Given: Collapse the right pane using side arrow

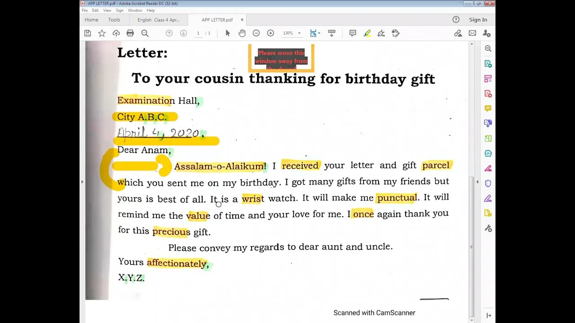Looking at the screenshot, I should click(x=477, y=182).
